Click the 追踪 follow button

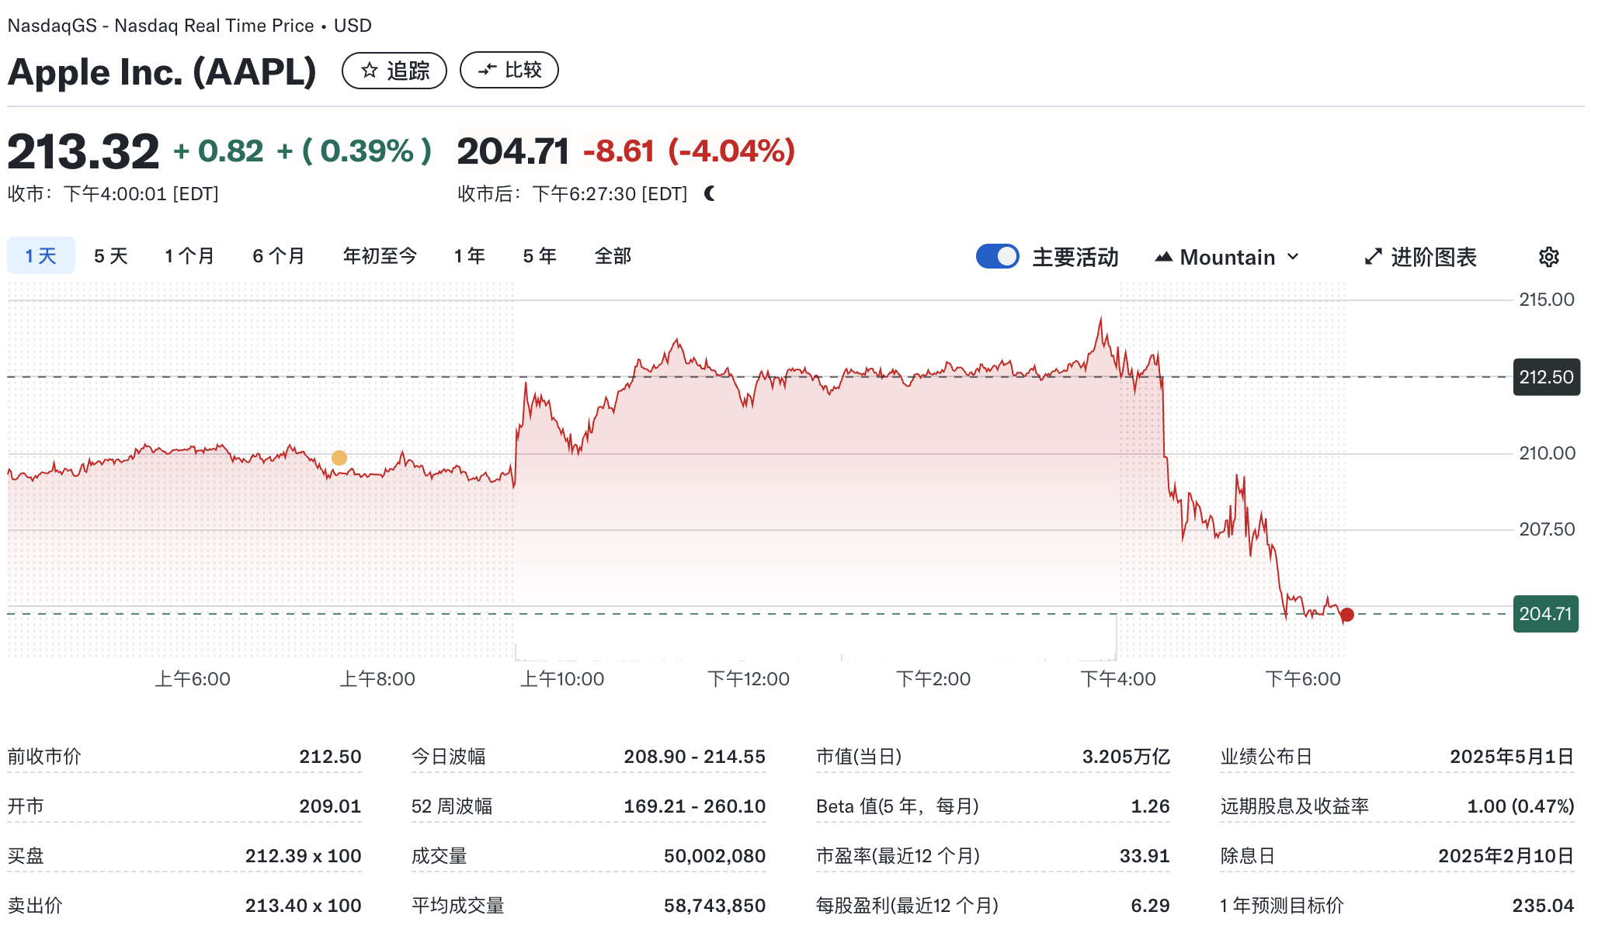pos(394,70)
